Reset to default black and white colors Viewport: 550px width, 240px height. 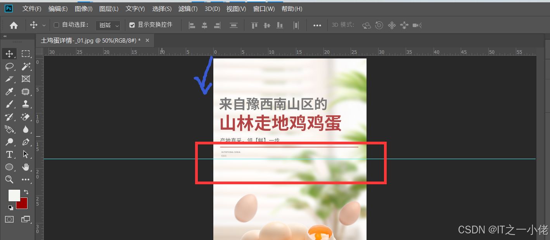pos(11,207)
